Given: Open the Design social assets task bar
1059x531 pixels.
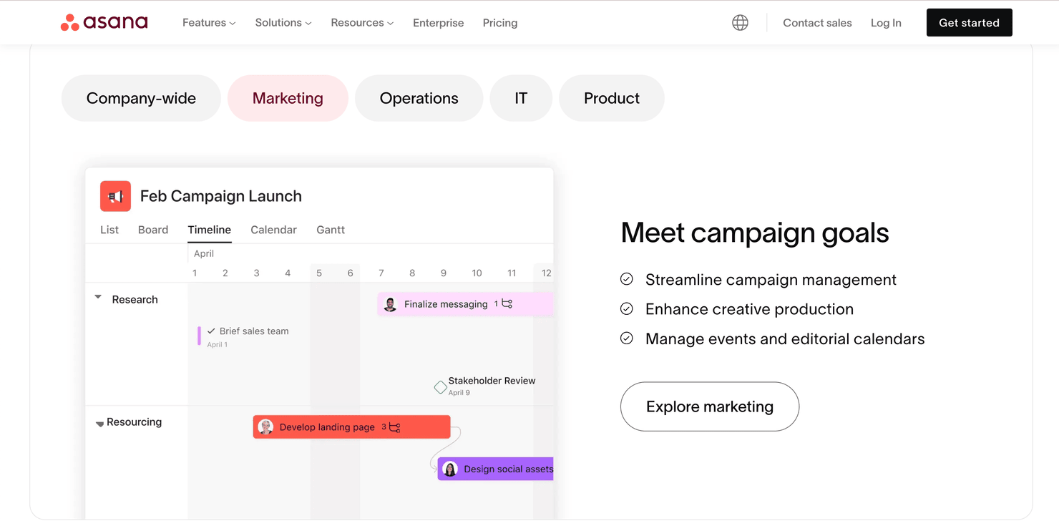Looking at the screenshot, I should click(495, 469).
